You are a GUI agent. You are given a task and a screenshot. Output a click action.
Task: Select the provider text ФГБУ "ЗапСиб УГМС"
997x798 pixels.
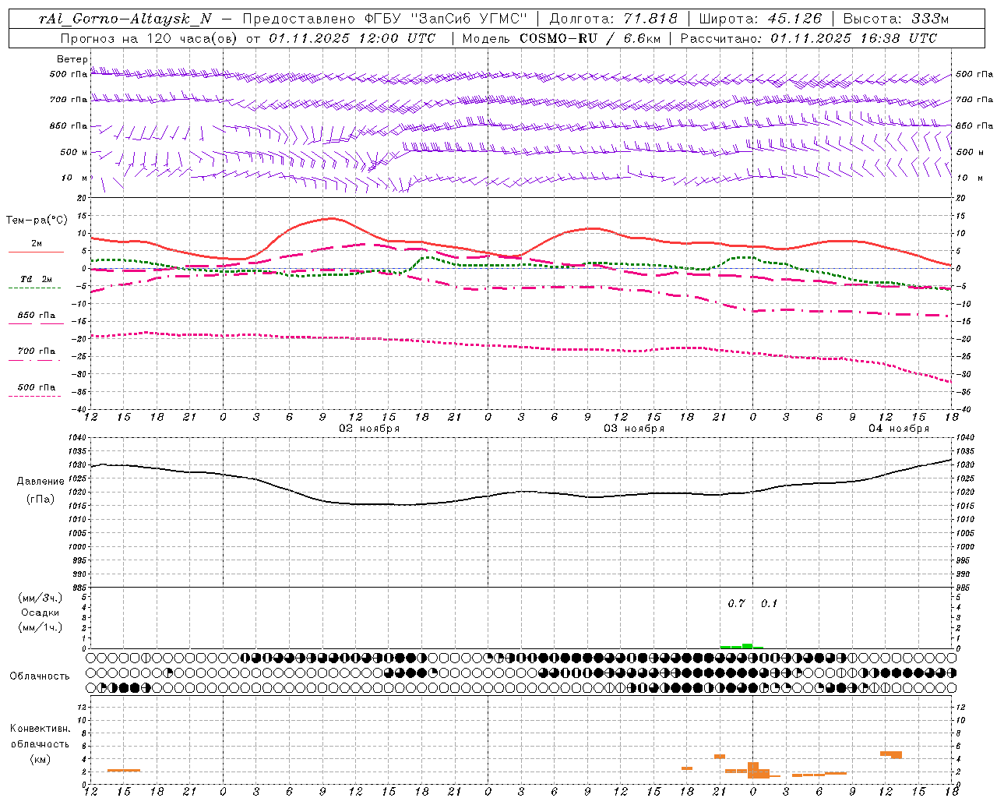click(446, 19)
